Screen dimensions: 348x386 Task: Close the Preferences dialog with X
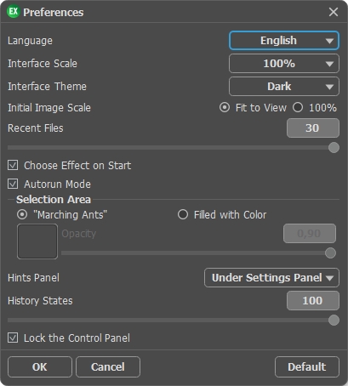click(x=334, y=12)
